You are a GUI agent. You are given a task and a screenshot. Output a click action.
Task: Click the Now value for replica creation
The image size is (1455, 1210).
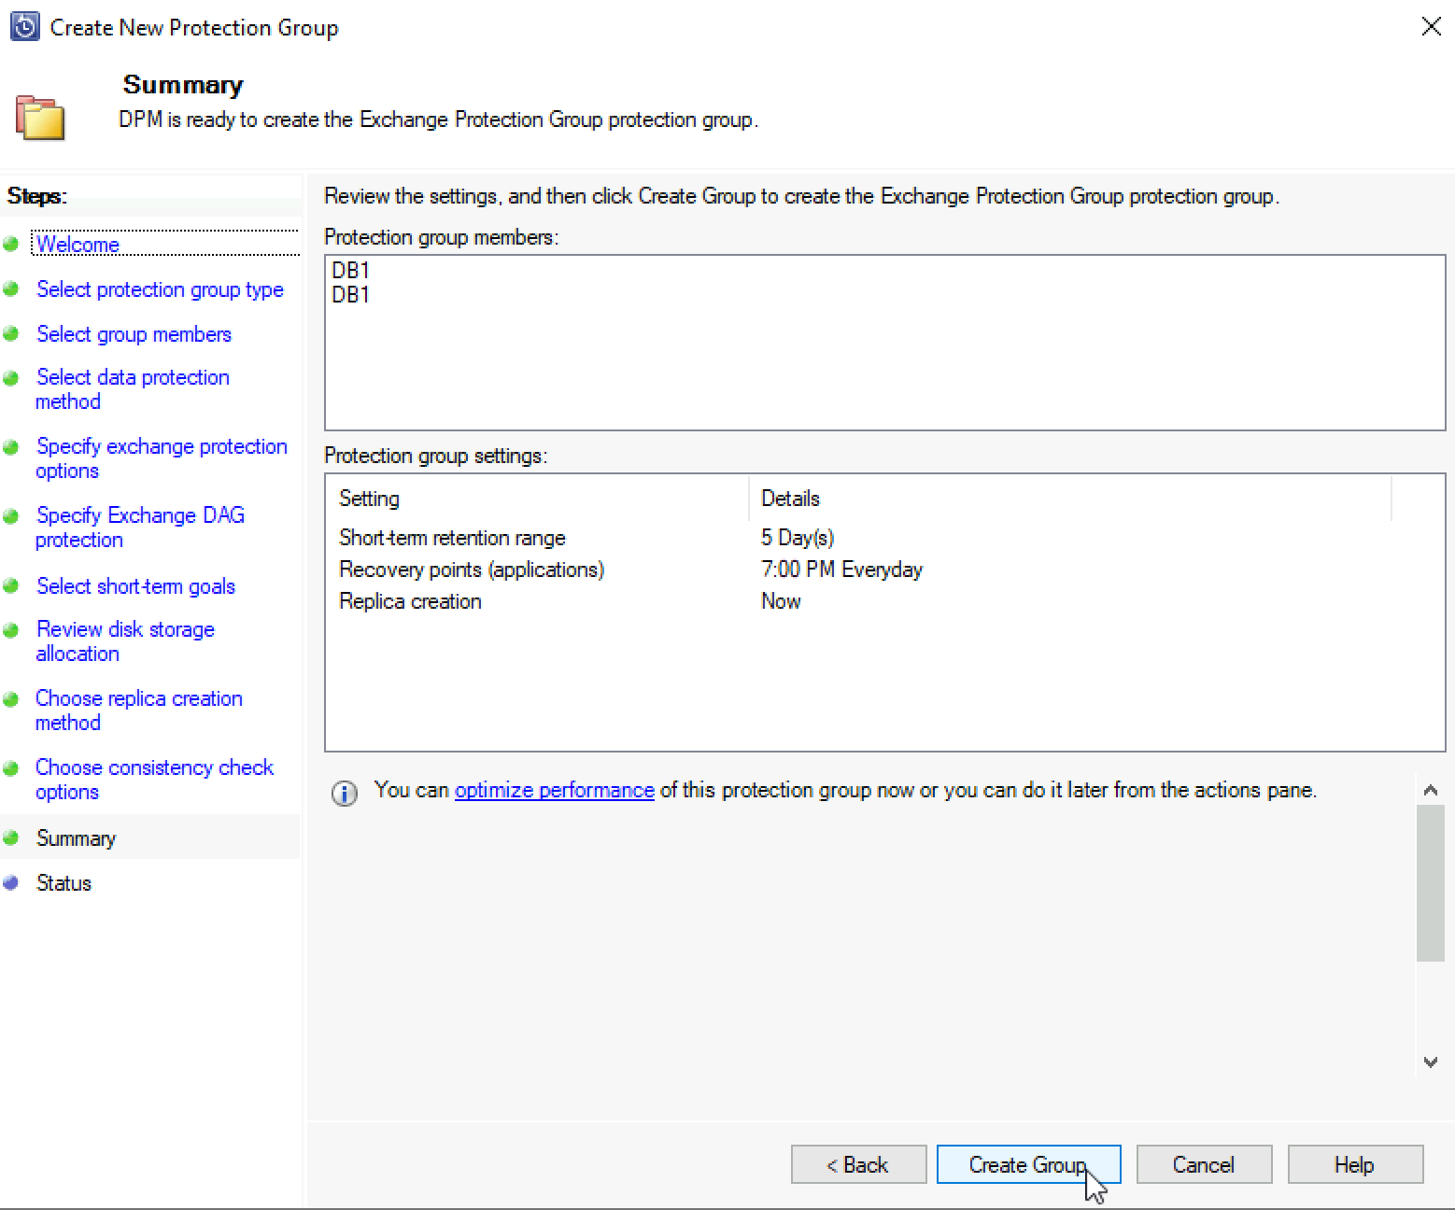(x=781, y=601)
